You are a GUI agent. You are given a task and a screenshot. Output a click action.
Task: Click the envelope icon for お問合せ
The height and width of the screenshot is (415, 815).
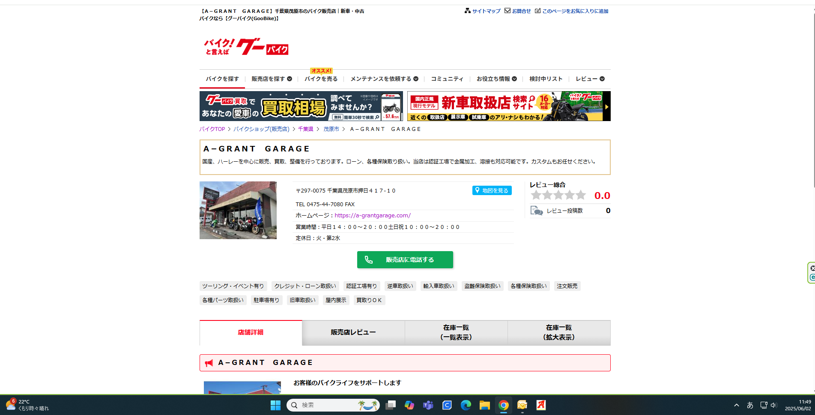508,11
